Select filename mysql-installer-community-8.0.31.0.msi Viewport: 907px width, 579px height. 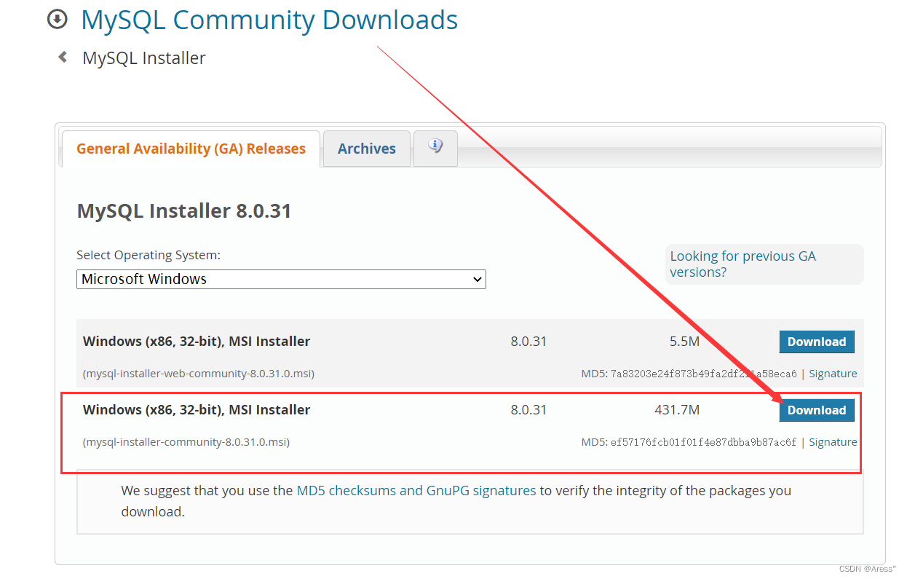tap(186, 442)
